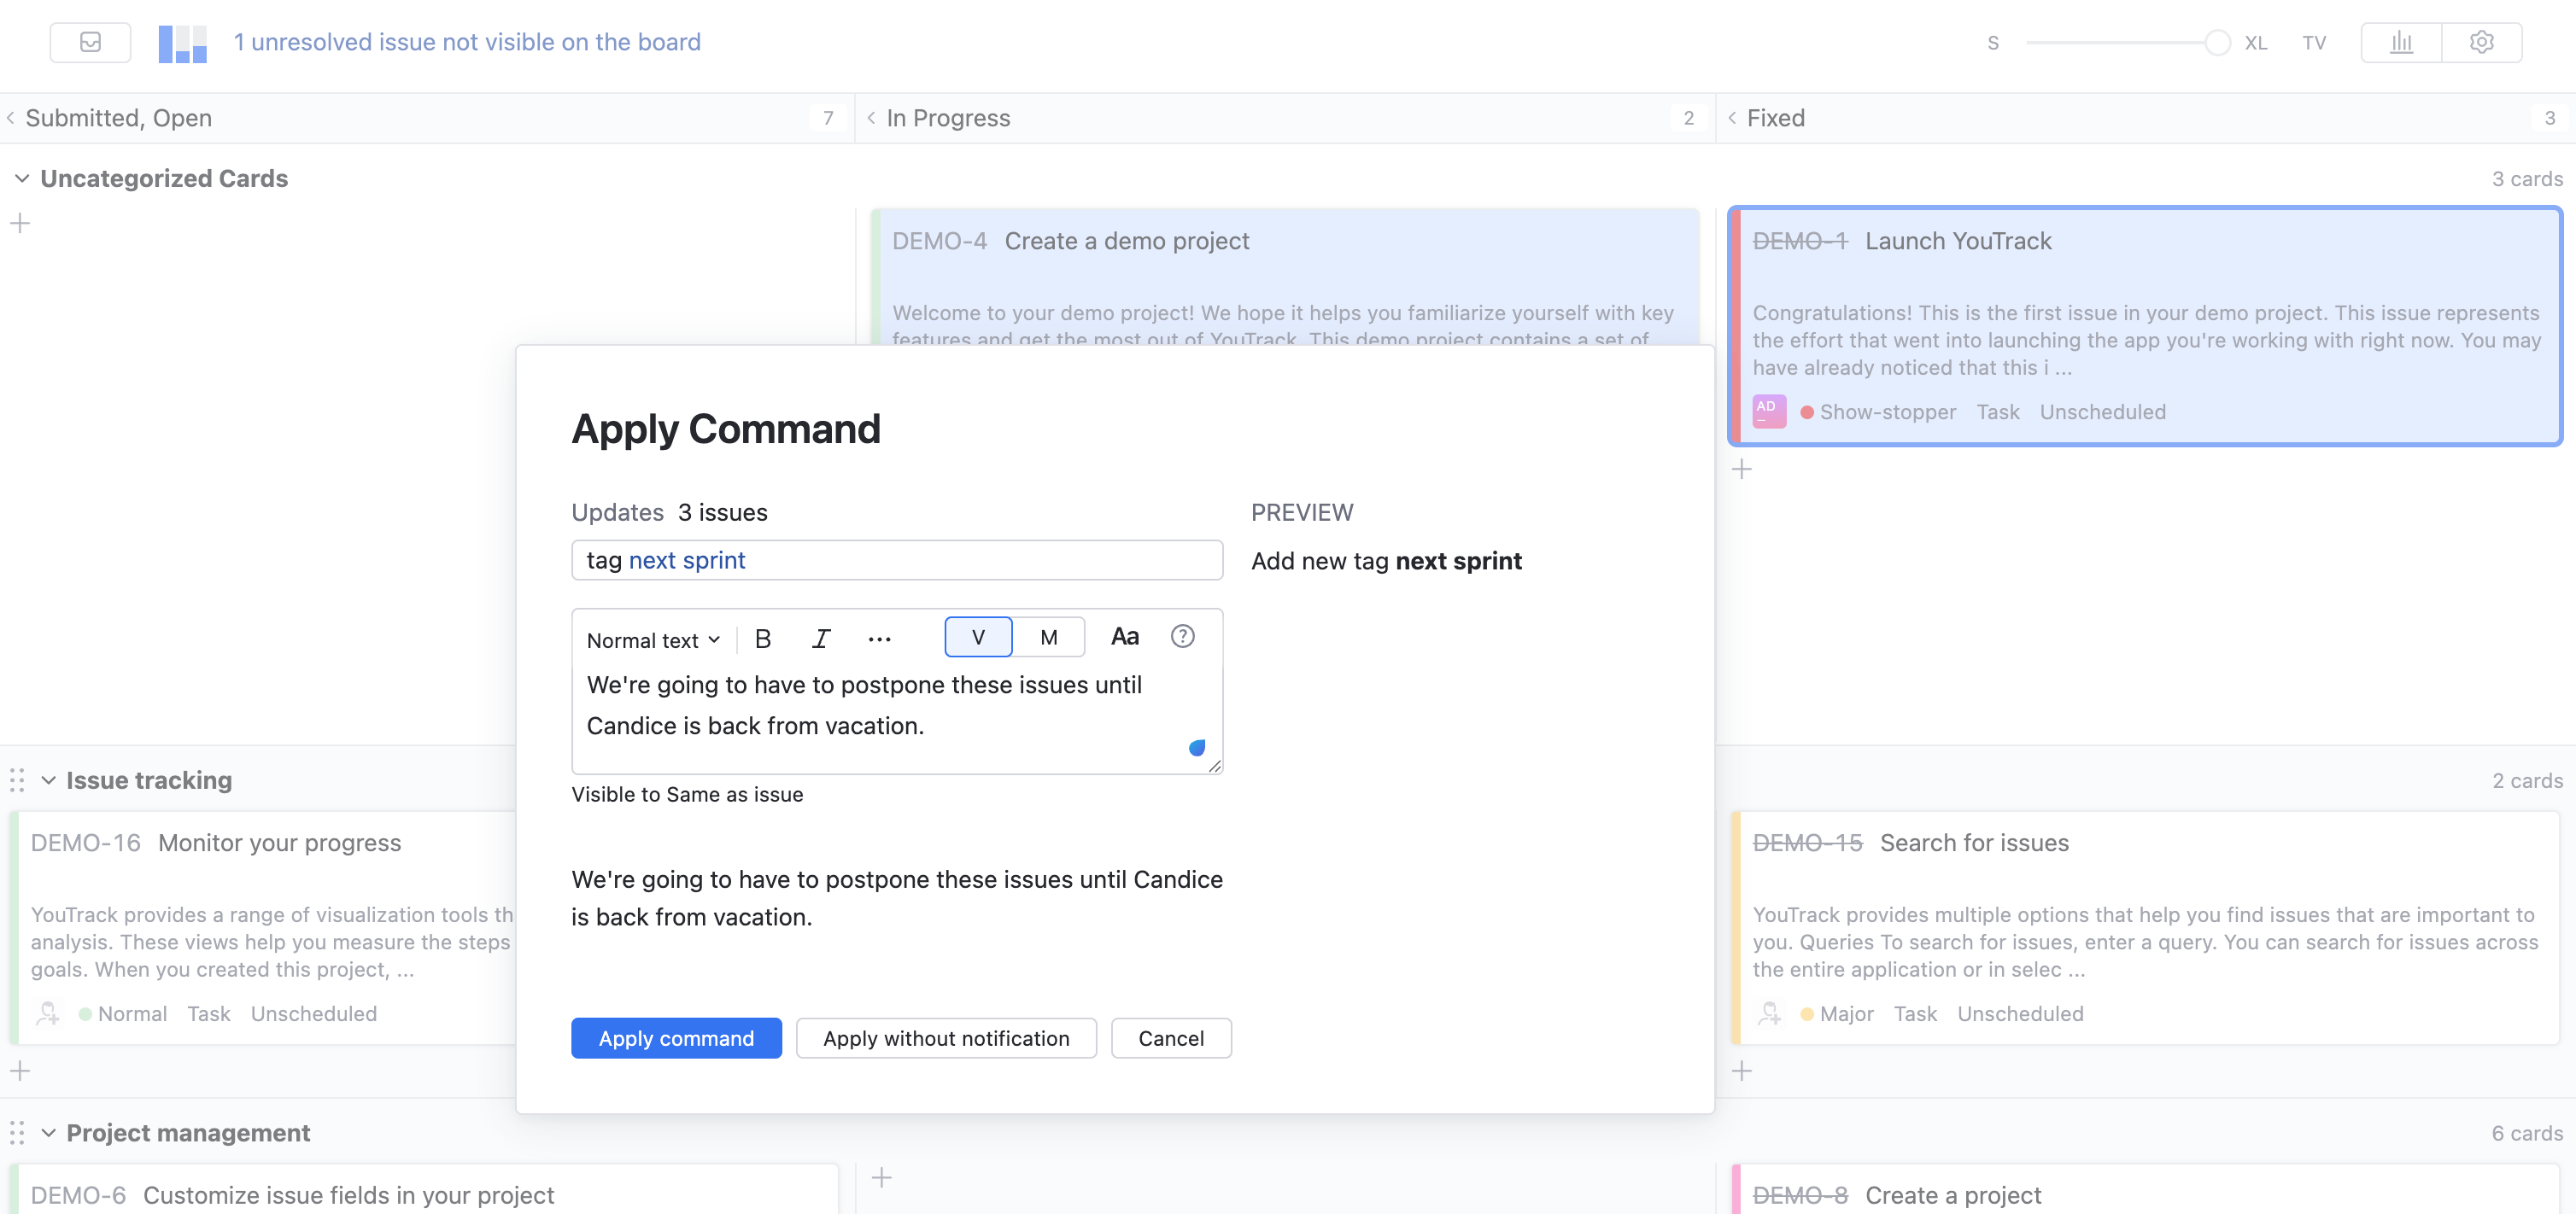Click the backlog inbox icon
The image size is (2576, 1214).
[x=90, y=42]
